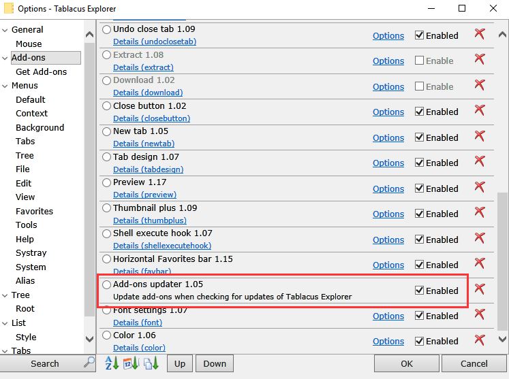Click the OK button

click(406, 363)
